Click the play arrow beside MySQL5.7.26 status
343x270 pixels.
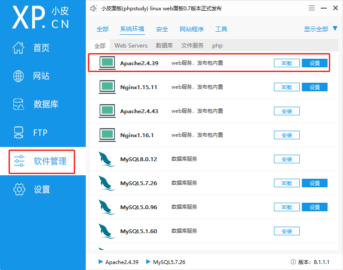coord(148,262)
